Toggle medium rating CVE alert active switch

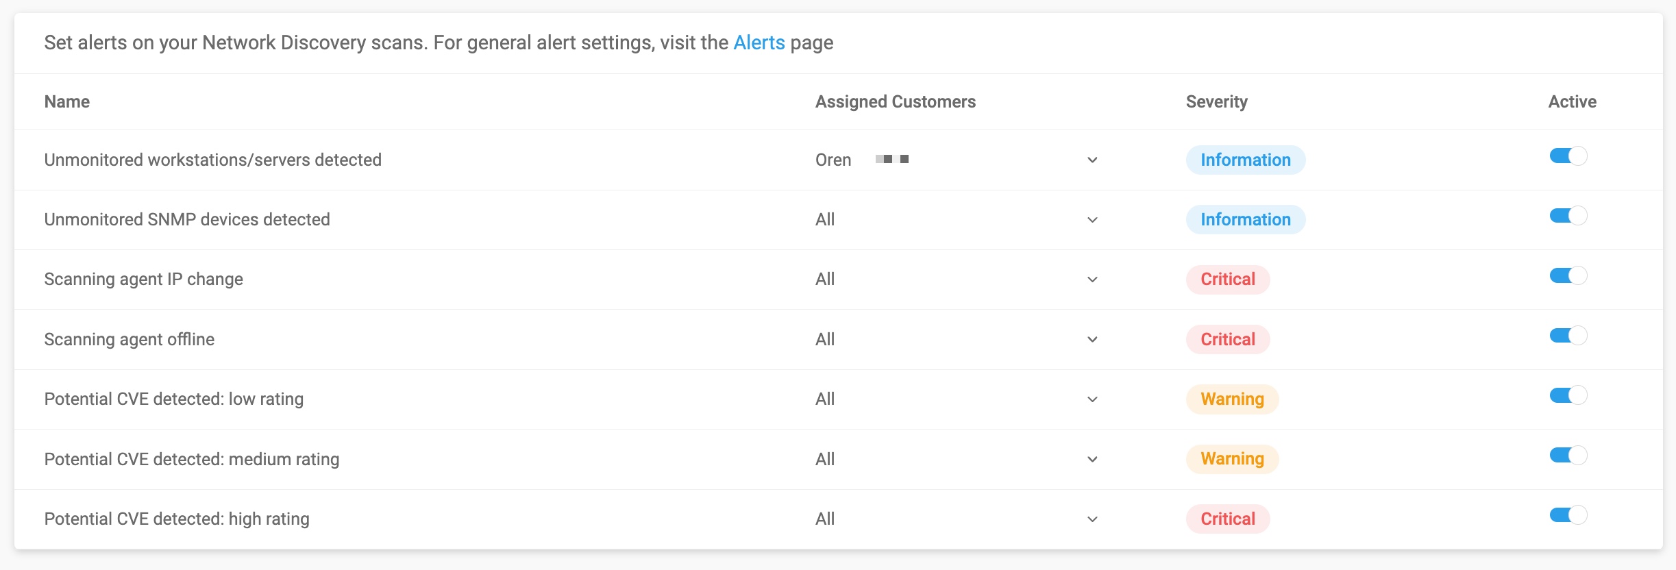pyautogui.click(x=1568, y=456)
